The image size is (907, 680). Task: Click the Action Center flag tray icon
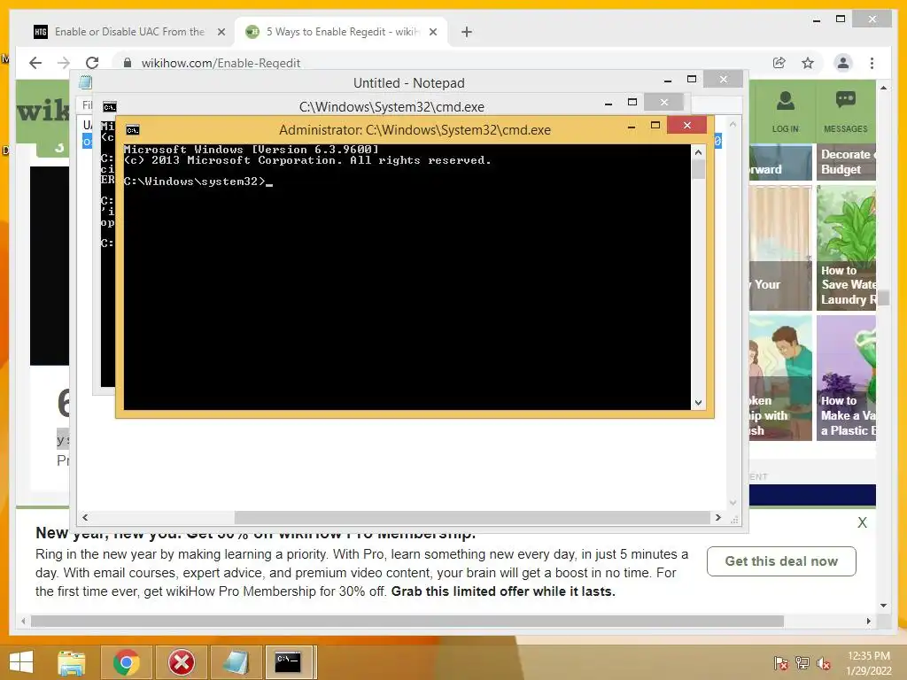(780, 662)
